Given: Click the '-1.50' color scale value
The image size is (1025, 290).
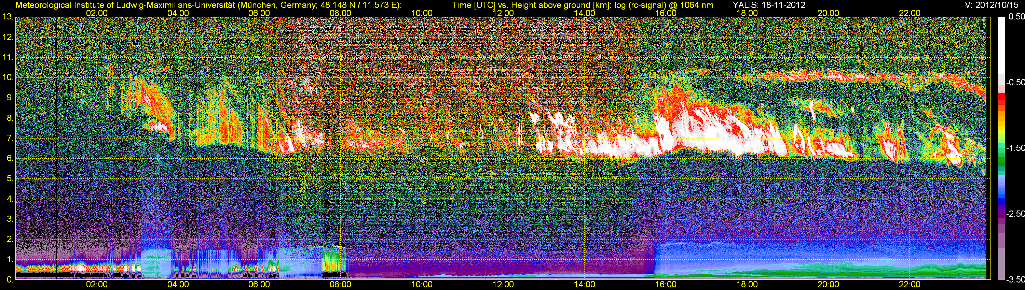Looking at the screenshot, I should click(x=1015, y=148).
